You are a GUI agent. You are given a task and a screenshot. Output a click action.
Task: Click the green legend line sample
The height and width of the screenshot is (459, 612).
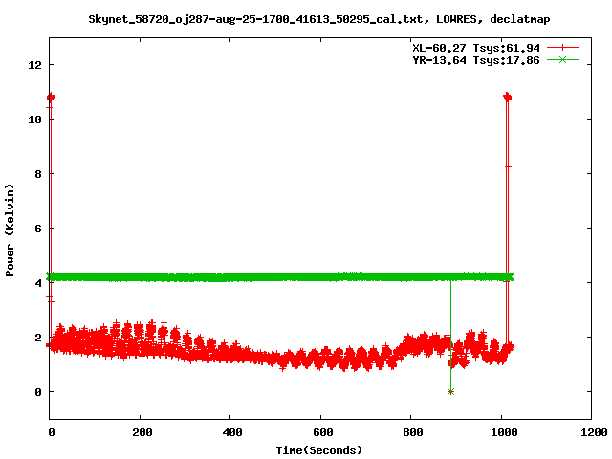click(562, 60)
